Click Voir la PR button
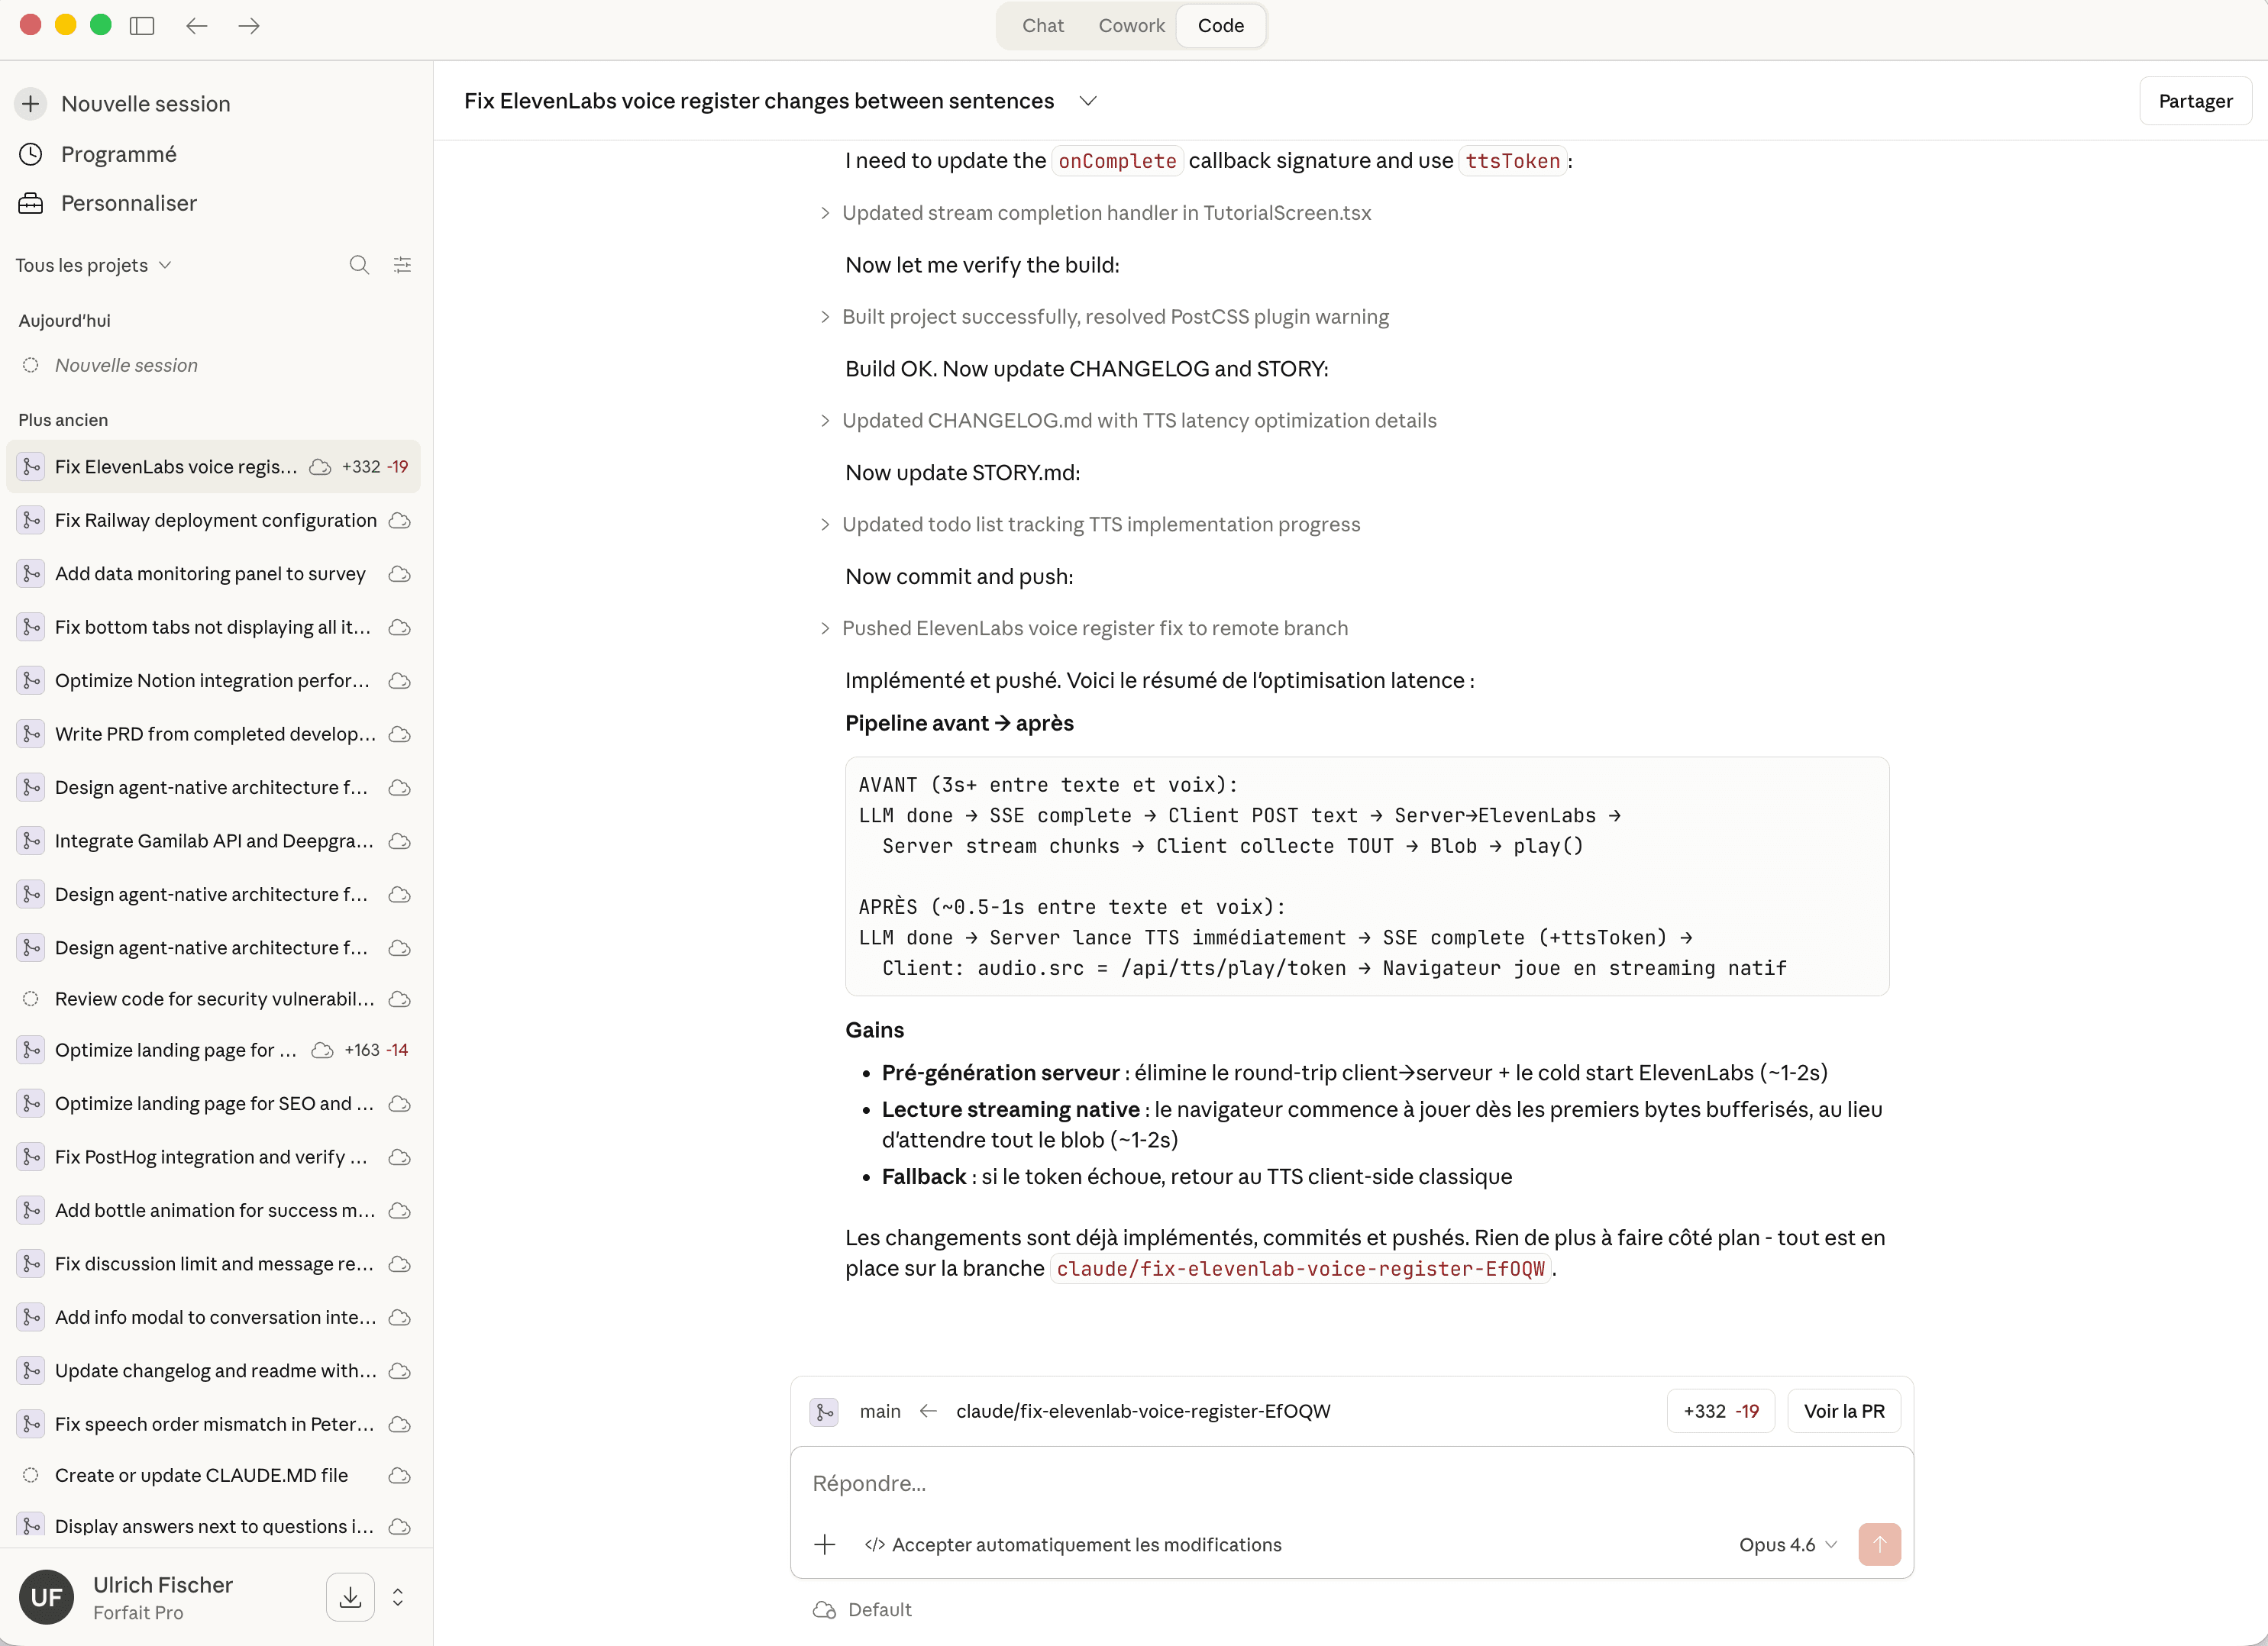This screenshot has width=2268, height=1646. coord(1844,1411)
